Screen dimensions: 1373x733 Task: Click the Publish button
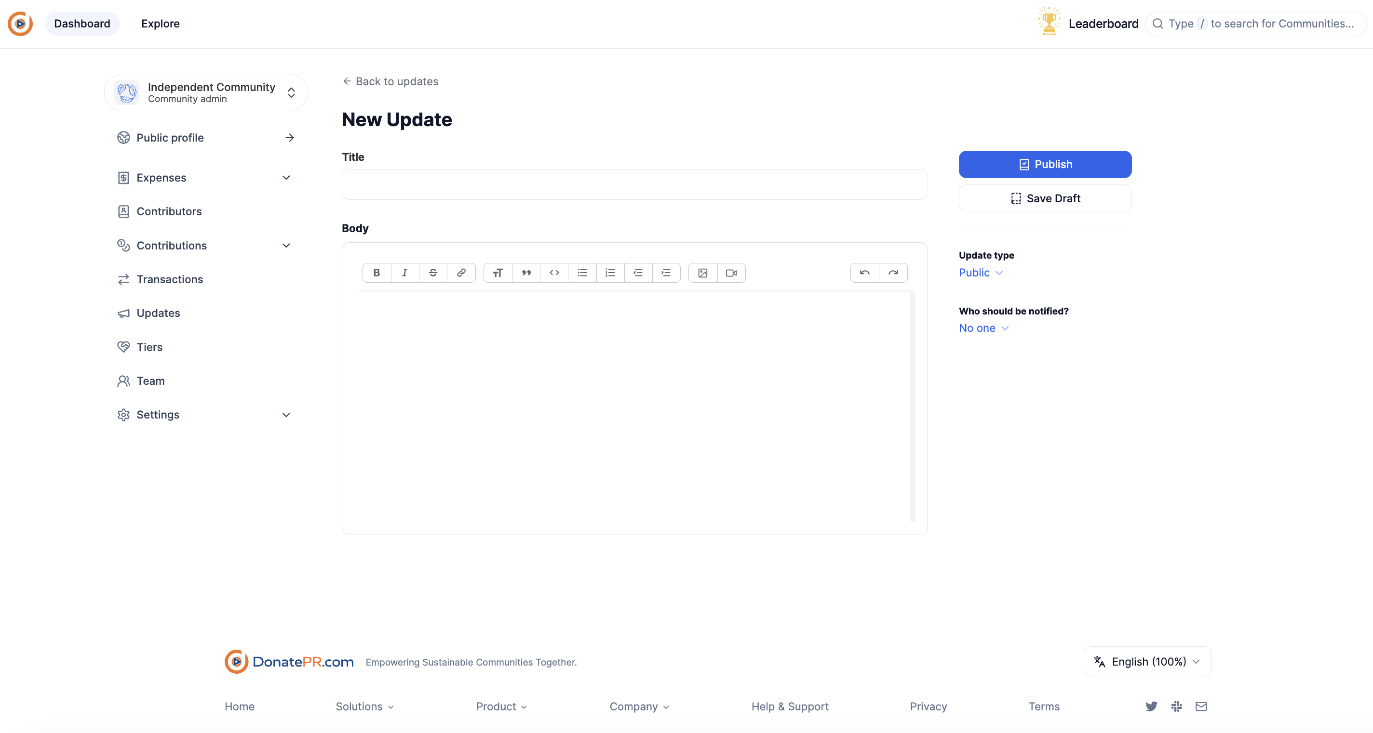tap(1045, 165)
